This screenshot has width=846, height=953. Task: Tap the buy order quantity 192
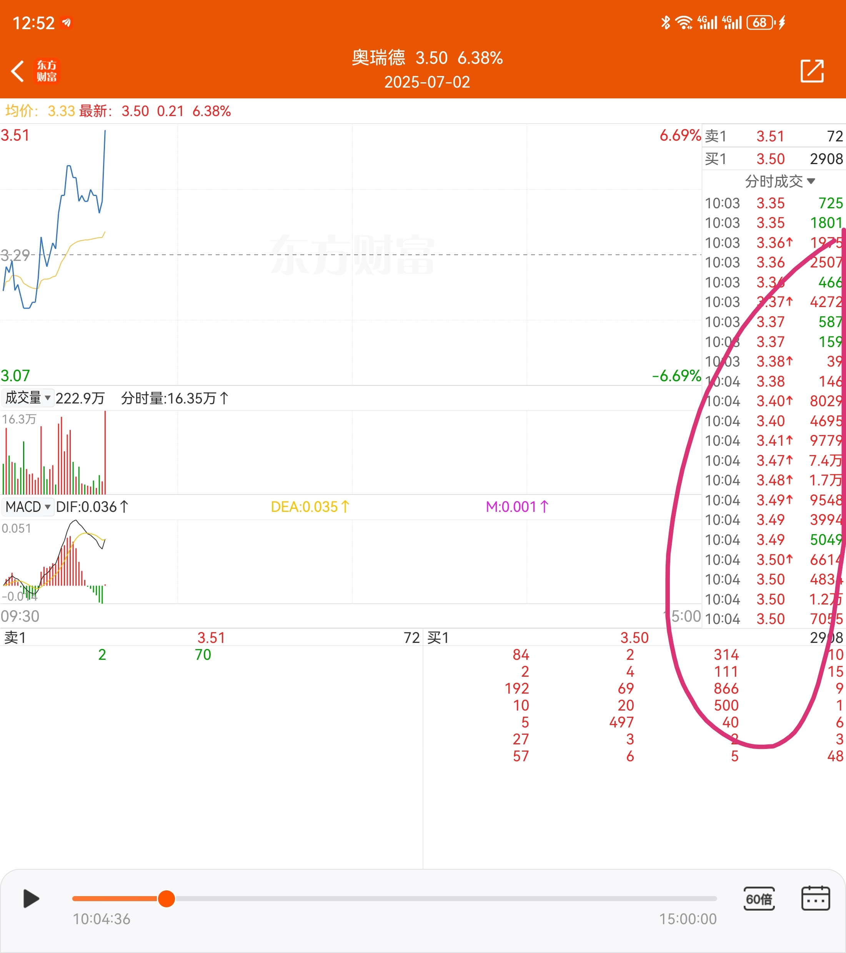coord(516,689)
